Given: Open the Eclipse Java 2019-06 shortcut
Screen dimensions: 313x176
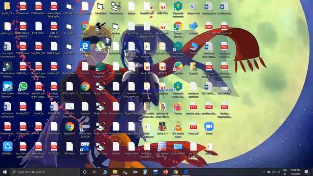Looking at the screenshot, I should coord(85,130).
